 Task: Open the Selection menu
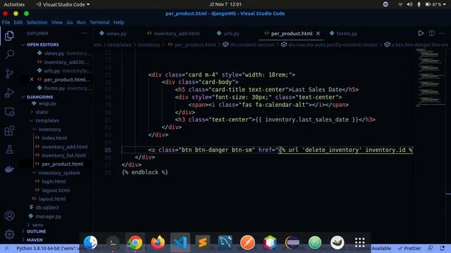37,22
